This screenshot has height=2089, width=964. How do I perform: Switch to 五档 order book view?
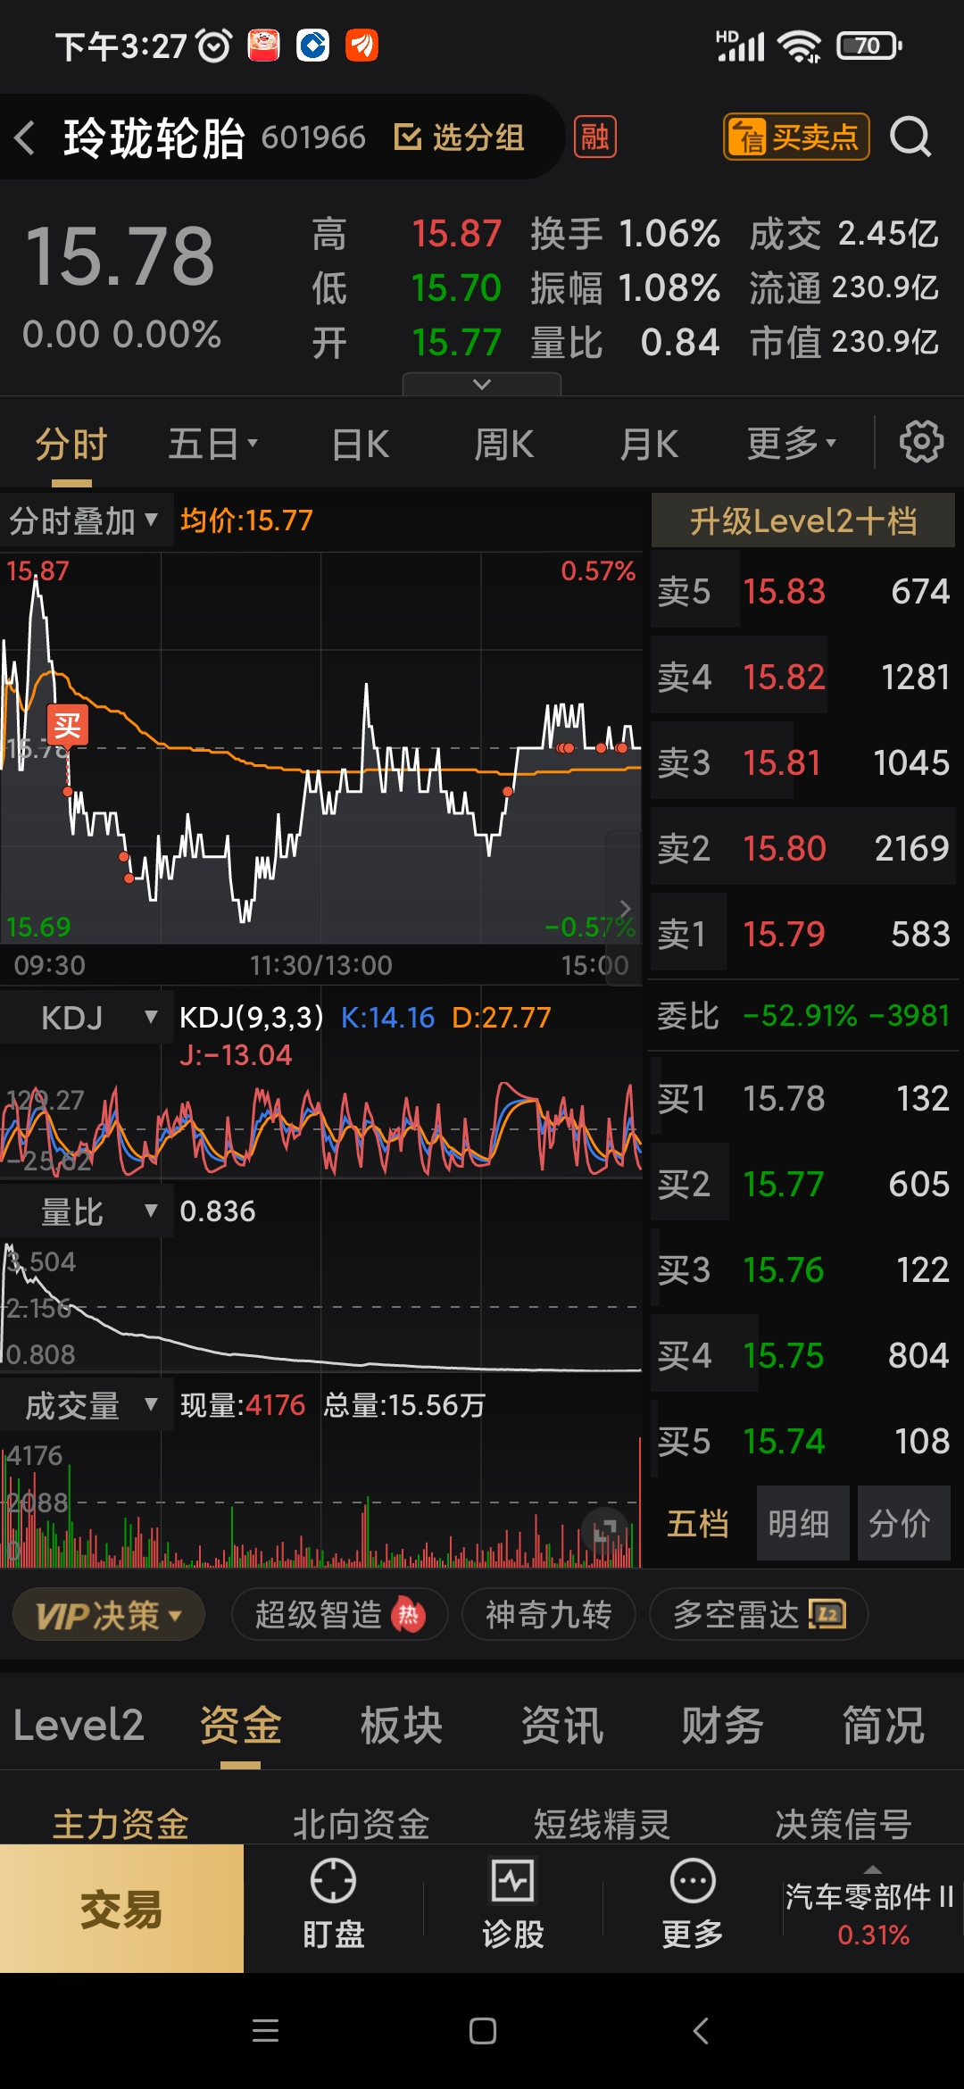coord(698,1523)
